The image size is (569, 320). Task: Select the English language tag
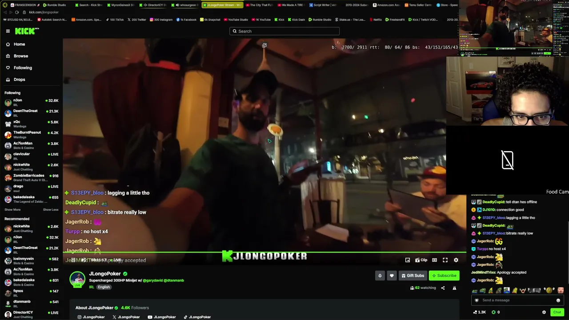click(104, 287)
